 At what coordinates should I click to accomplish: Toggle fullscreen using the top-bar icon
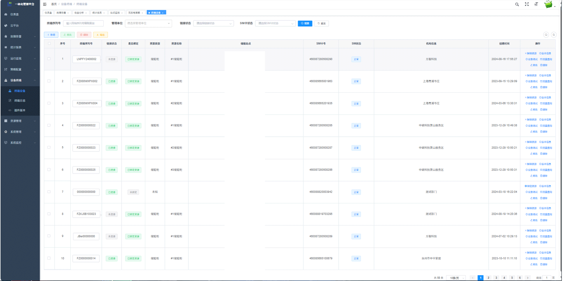527,4
